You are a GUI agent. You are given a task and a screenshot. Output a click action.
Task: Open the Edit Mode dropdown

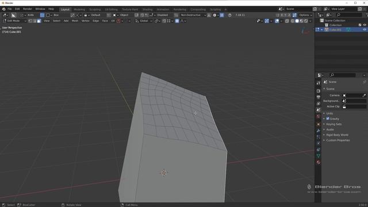point(14,21)
